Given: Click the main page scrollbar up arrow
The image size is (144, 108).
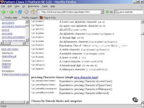Looking at the screenshot, I should [x=142, y=22].
